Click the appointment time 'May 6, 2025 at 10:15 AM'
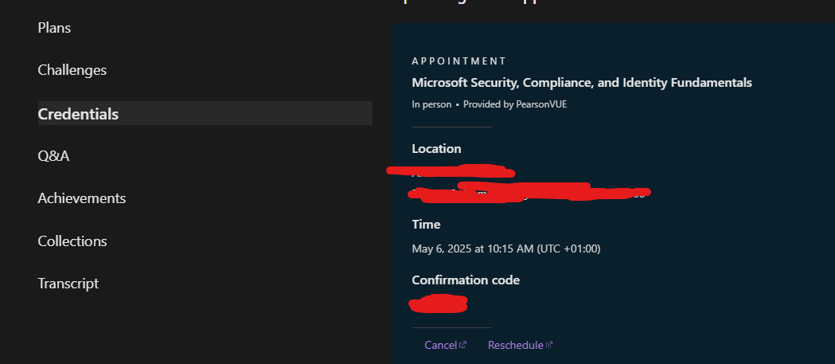This screenshot has width=835, height=364. pos(473,249)
